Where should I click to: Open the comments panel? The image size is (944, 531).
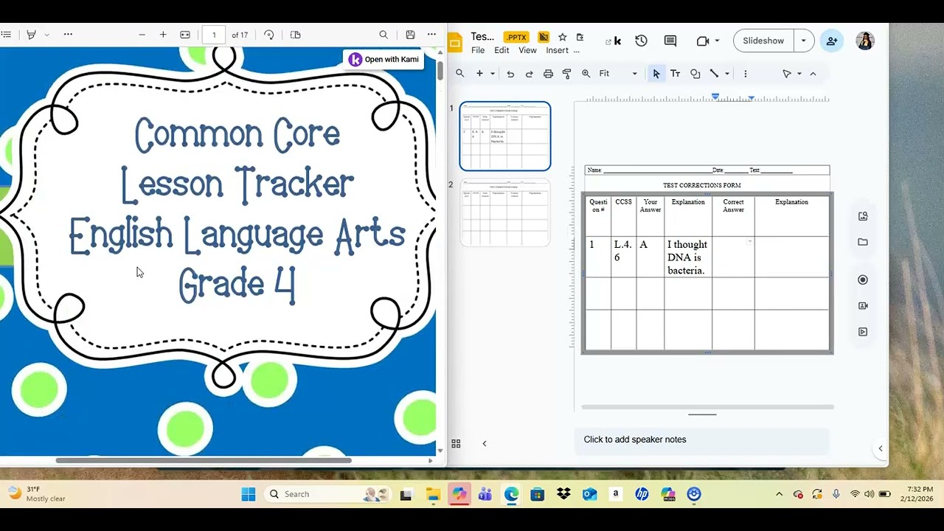[670, 41]
